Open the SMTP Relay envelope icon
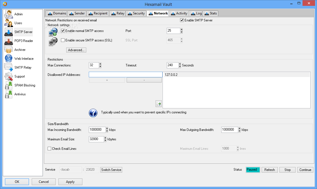Viewport: 317px width, 189px height. pos(9,68)
